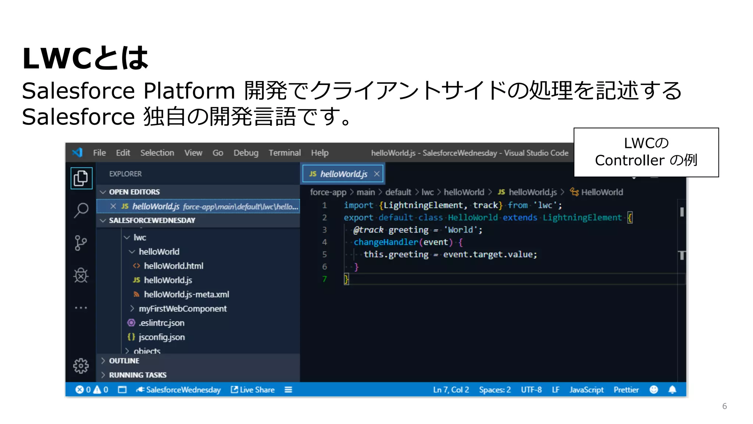Expand the myFirstWebComponent folder
Screen dimensions: 753x424
coord(132,308)
